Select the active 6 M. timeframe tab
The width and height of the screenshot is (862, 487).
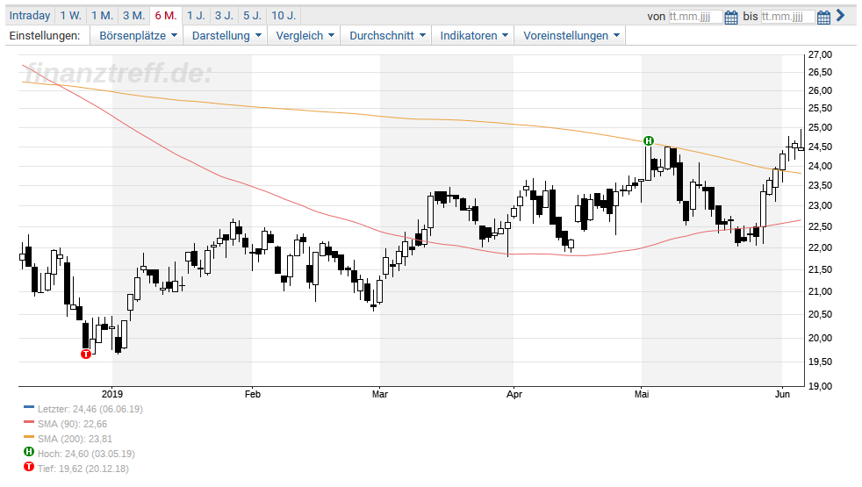(166, 16)
